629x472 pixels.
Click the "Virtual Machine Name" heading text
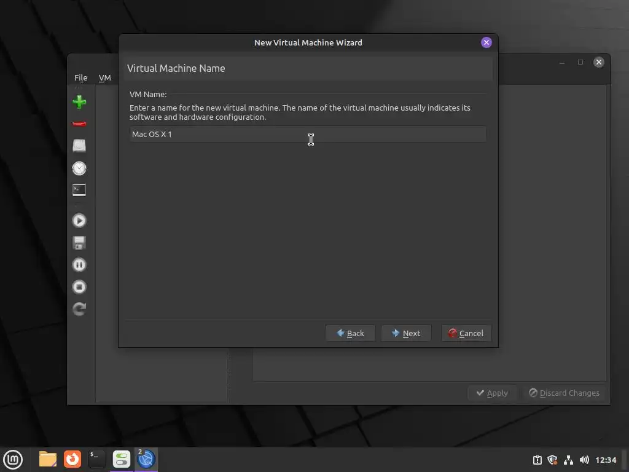[176, 69]
